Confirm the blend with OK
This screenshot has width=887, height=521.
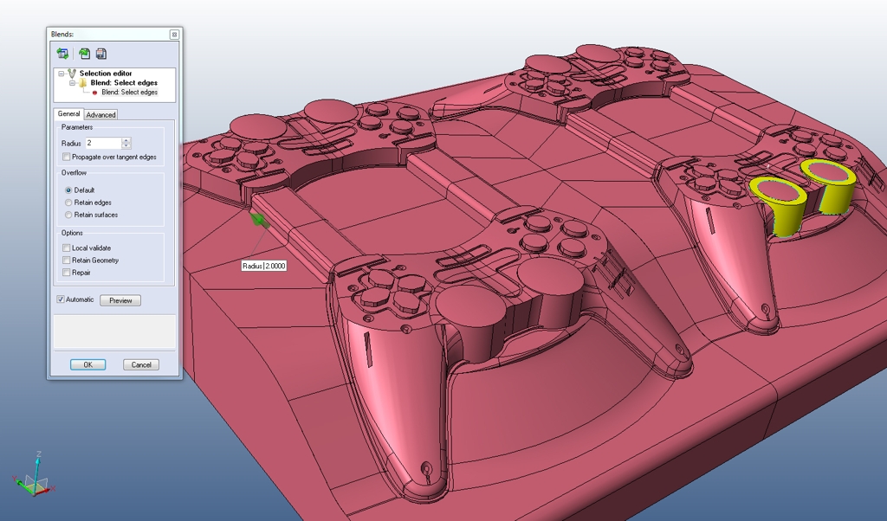coord(87,364)
